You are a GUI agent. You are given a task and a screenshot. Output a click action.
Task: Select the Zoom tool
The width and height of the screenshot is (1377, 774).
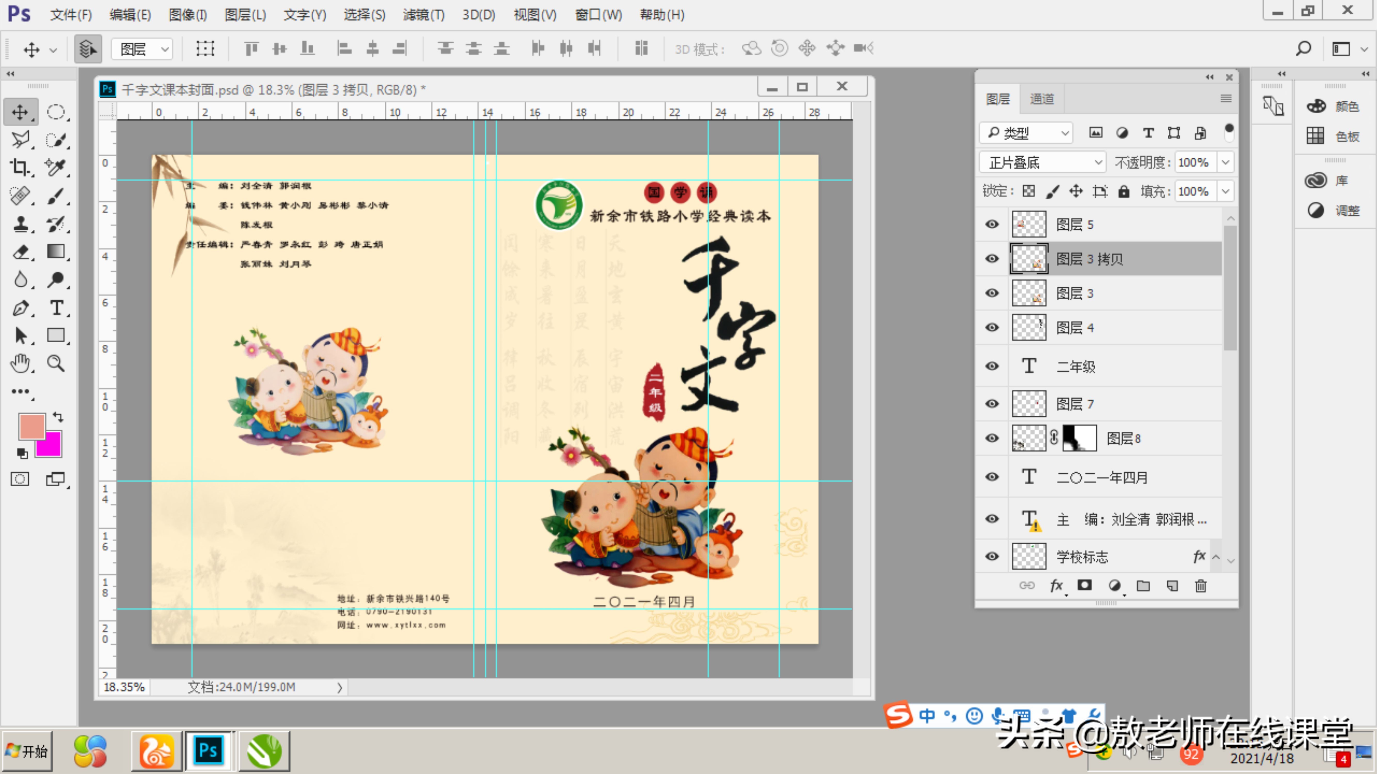[56, 363]
